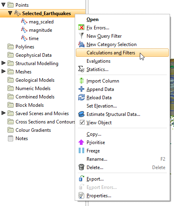Image resolution: width=174 pixels, height=206 pixels.
Task: Click the Fix Errors red X icon
Action: [x=81, y=27]
